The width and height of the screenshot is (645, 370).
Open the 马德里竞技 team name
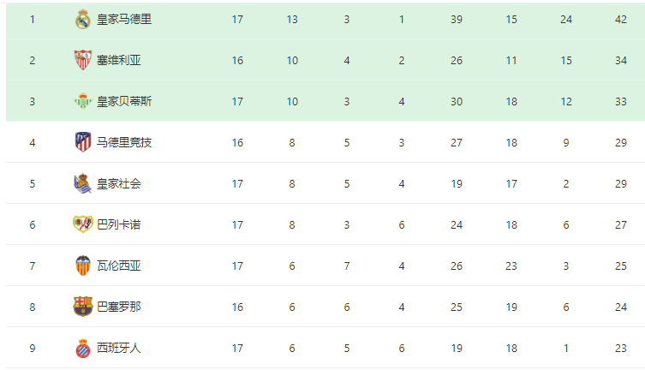[124, 143]
